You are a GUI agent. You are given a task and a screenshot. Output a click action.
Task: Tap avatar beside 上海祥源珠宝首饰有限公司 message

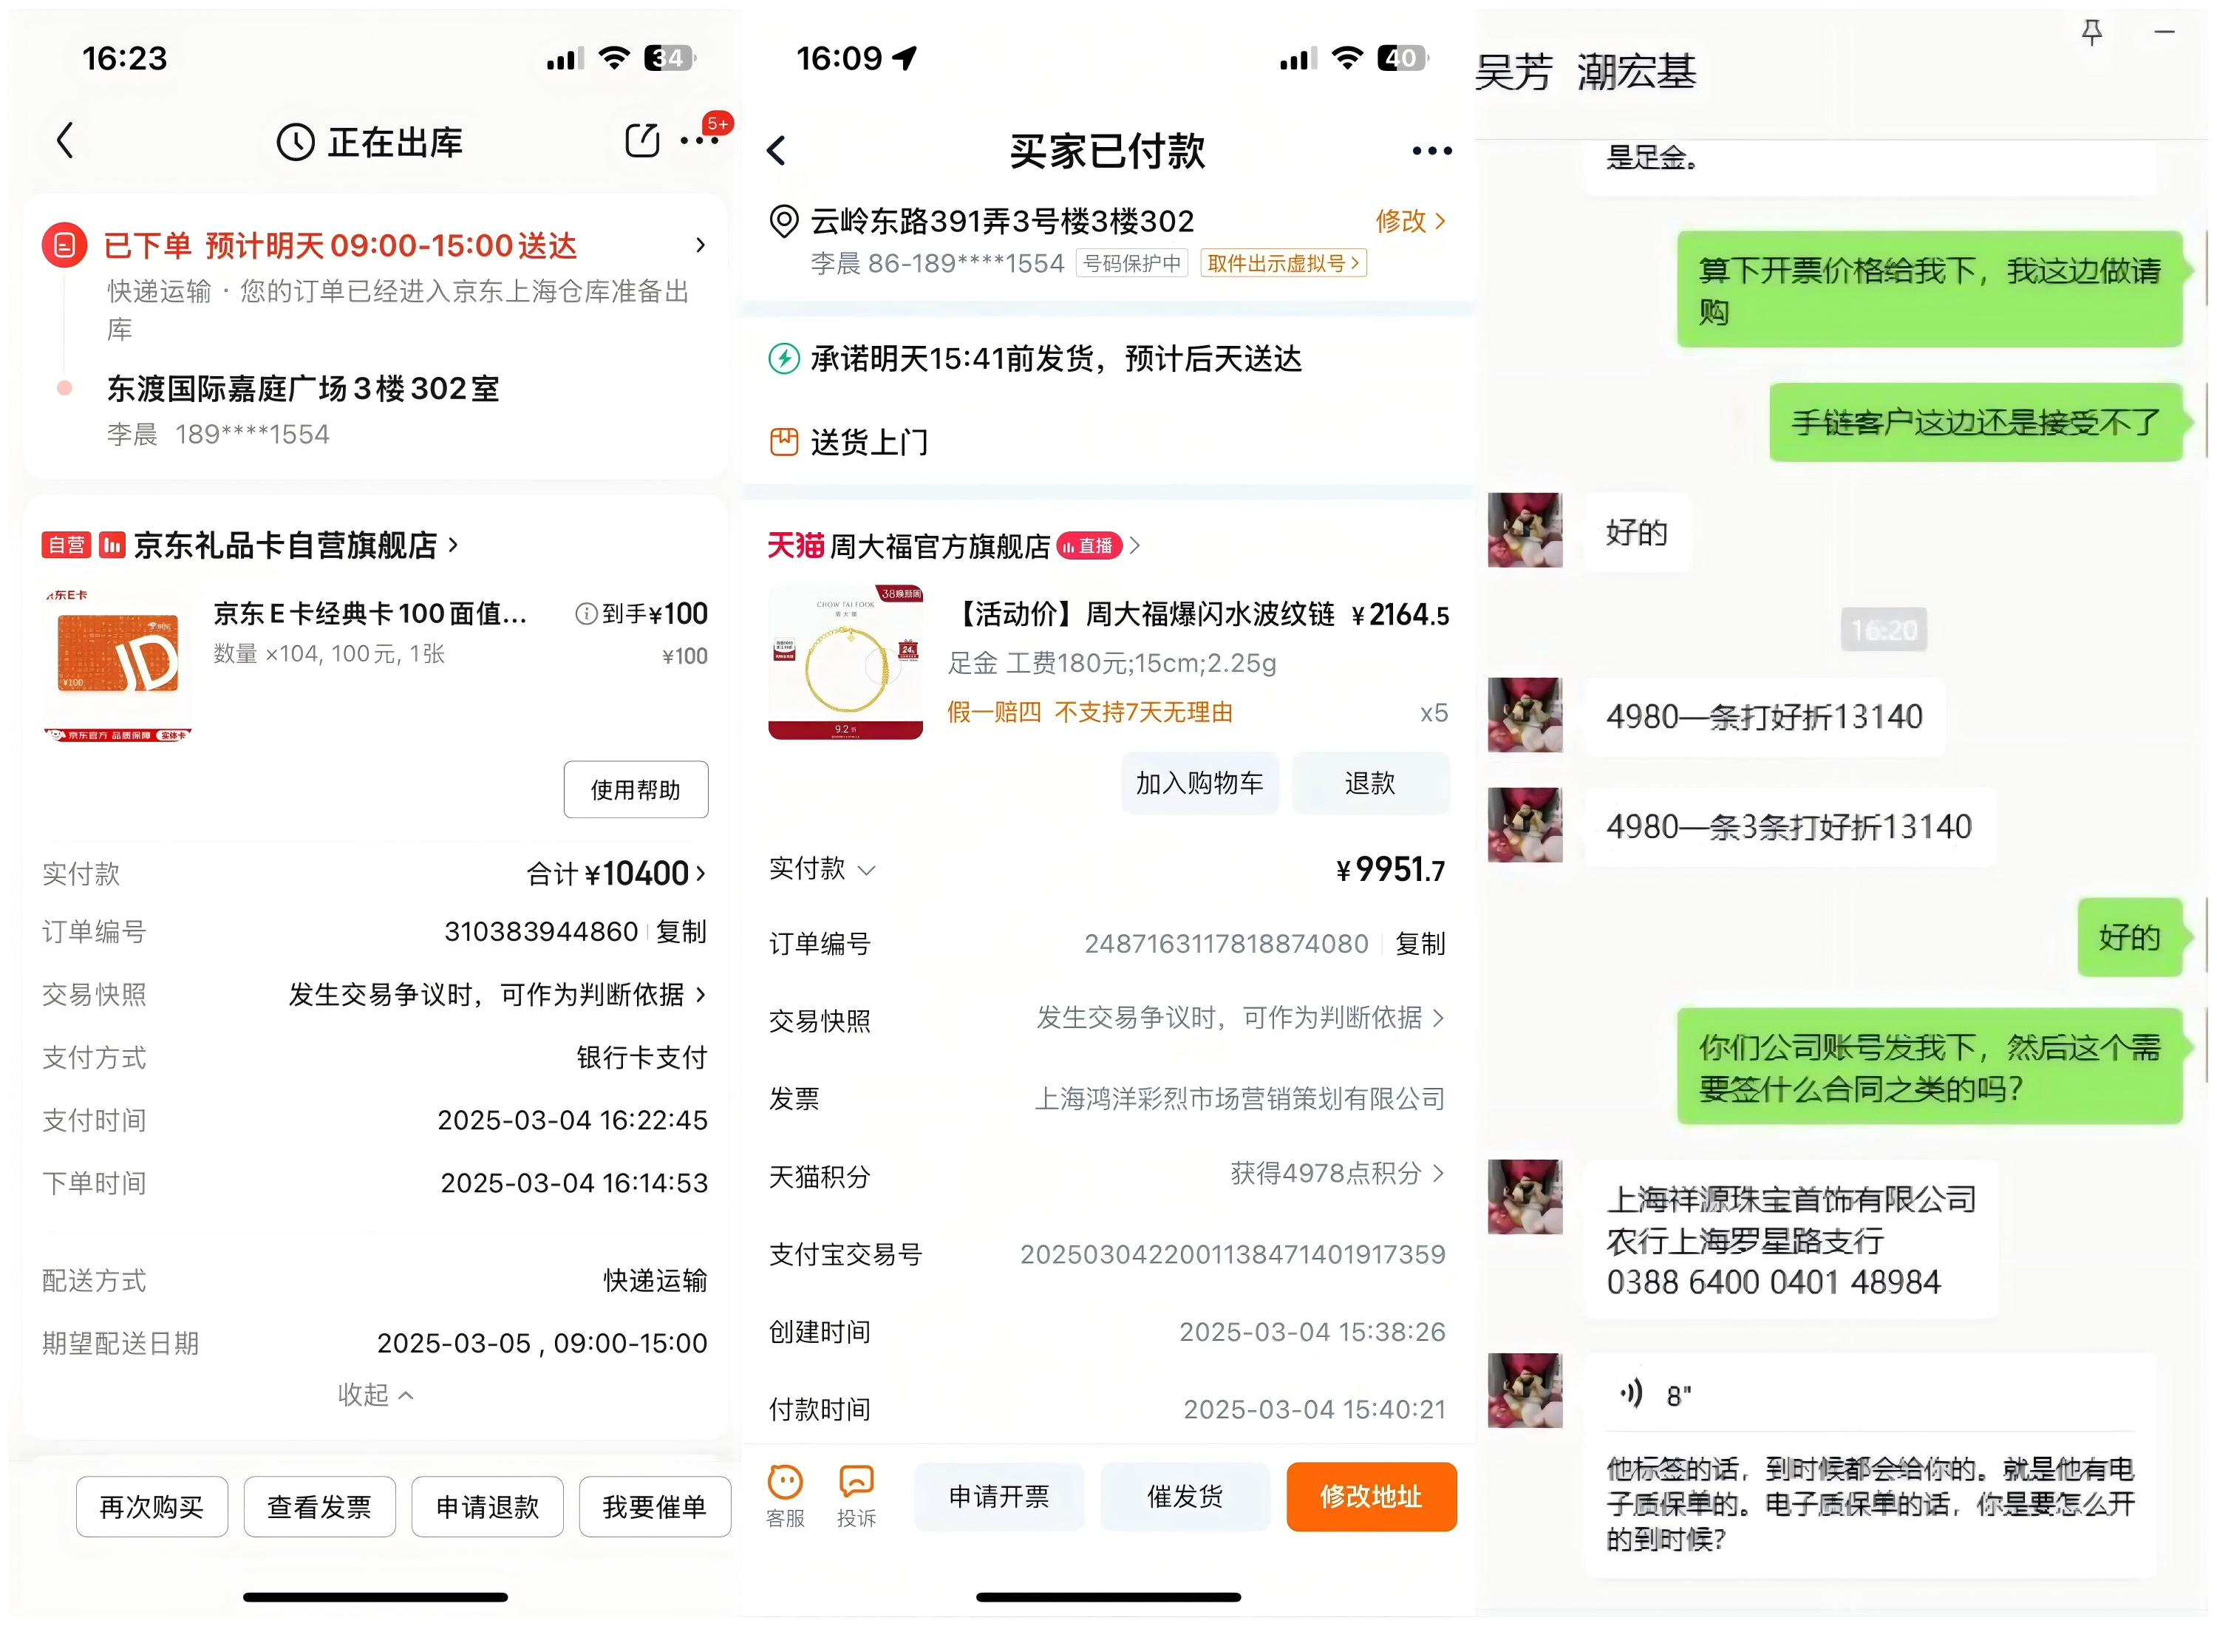(x=1525, y=1197)
